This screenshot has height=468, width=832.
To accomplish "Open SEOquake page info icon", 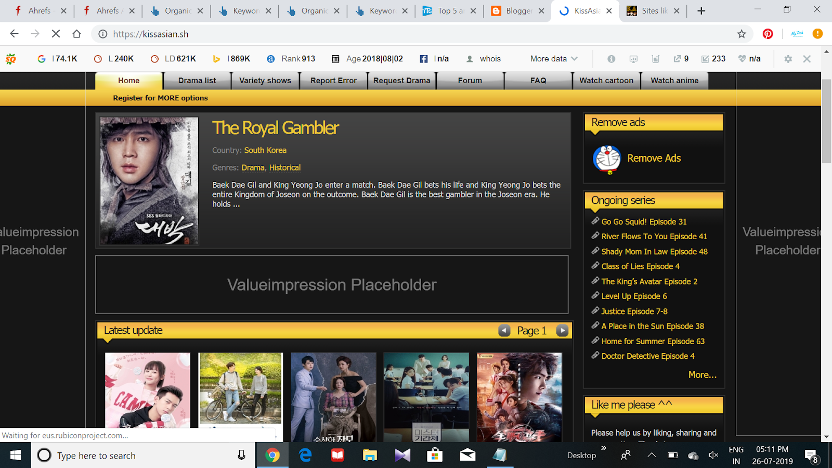I will 611,59.
